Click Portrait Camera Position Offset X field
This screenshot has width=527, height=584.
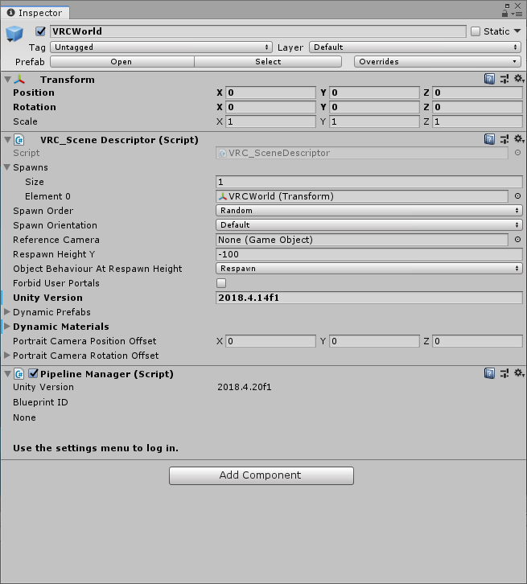coord(271,341)
